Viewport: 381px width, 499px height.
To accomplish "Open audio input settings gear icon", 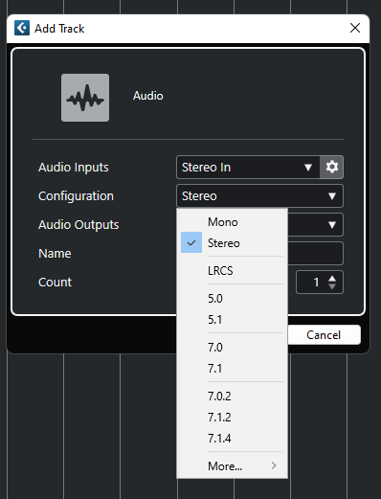I will 331,167.
